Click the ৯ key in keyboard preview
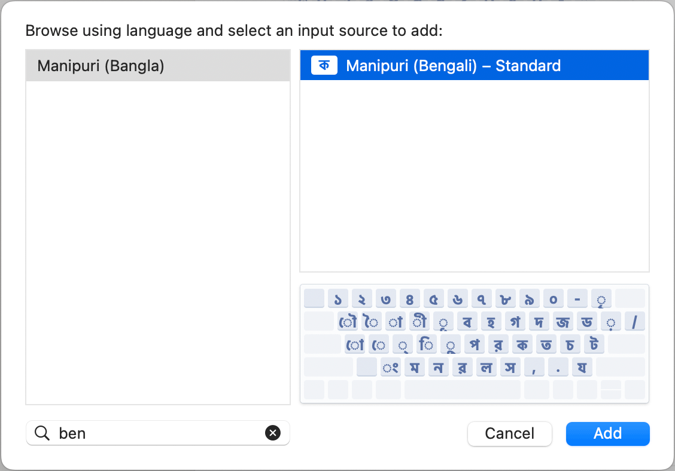 click(530, 298)
